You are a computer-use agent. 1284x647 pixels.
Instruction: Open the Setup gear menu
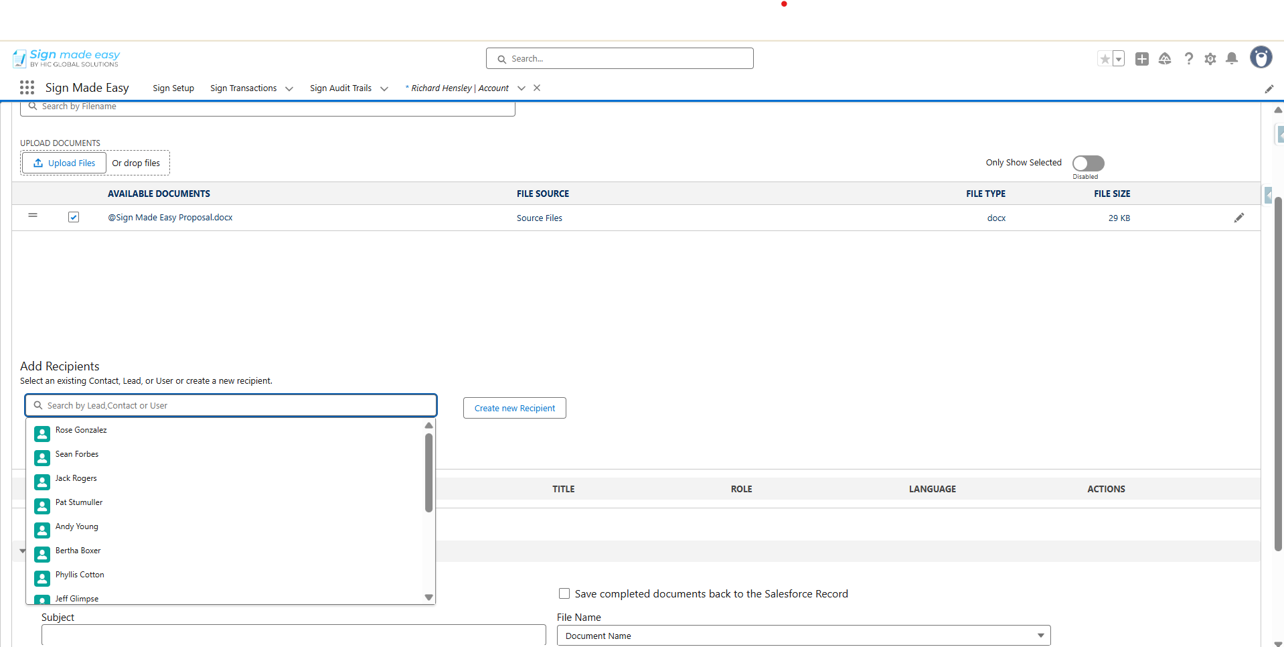point(1210,59)
